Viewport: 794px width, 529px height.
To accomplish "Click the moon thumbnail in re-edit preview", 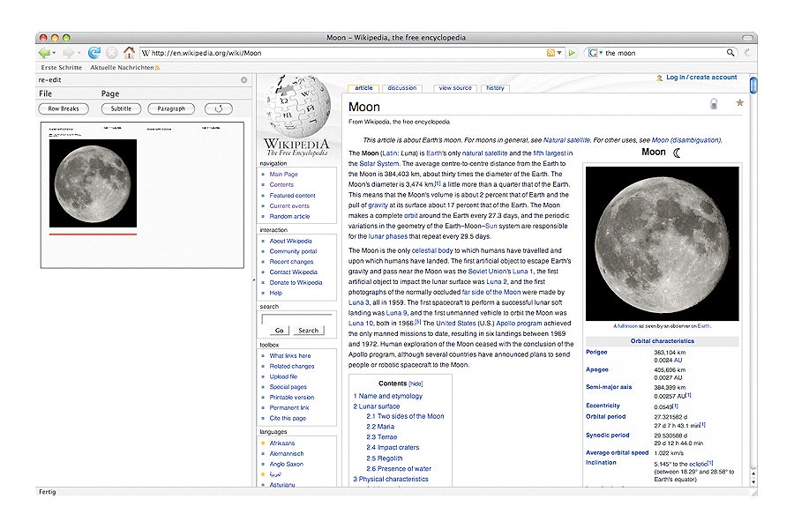I will [93, 183].
